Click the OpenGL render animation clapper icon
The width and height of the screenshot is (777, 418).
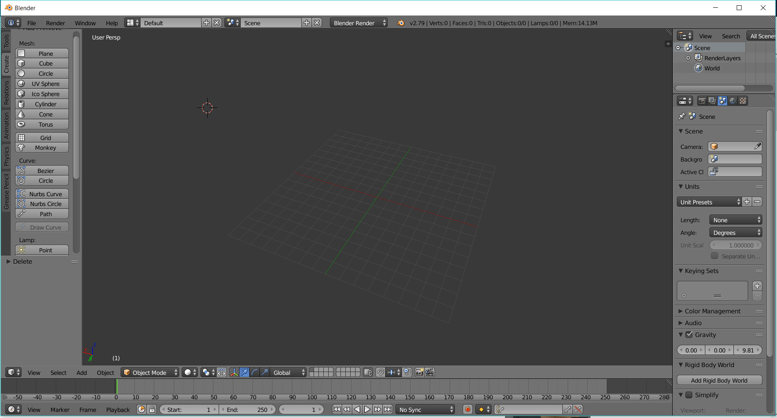click(430, 372)
